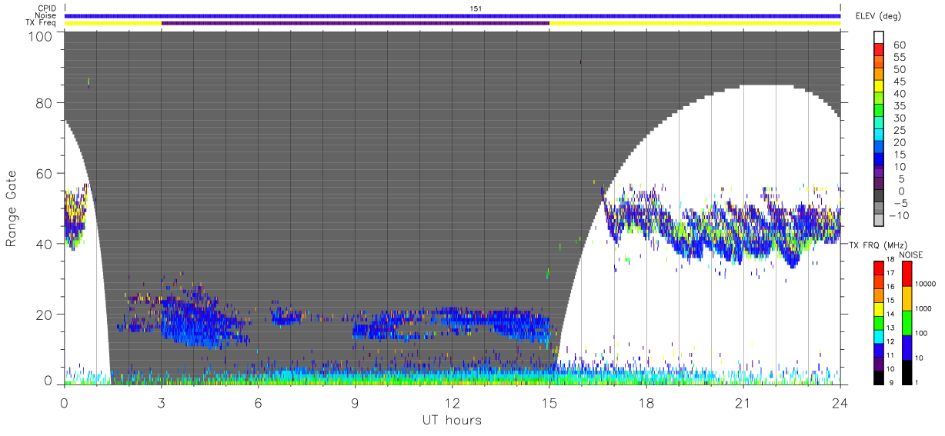Click the "Noise" row label at top left

point(46,15)
